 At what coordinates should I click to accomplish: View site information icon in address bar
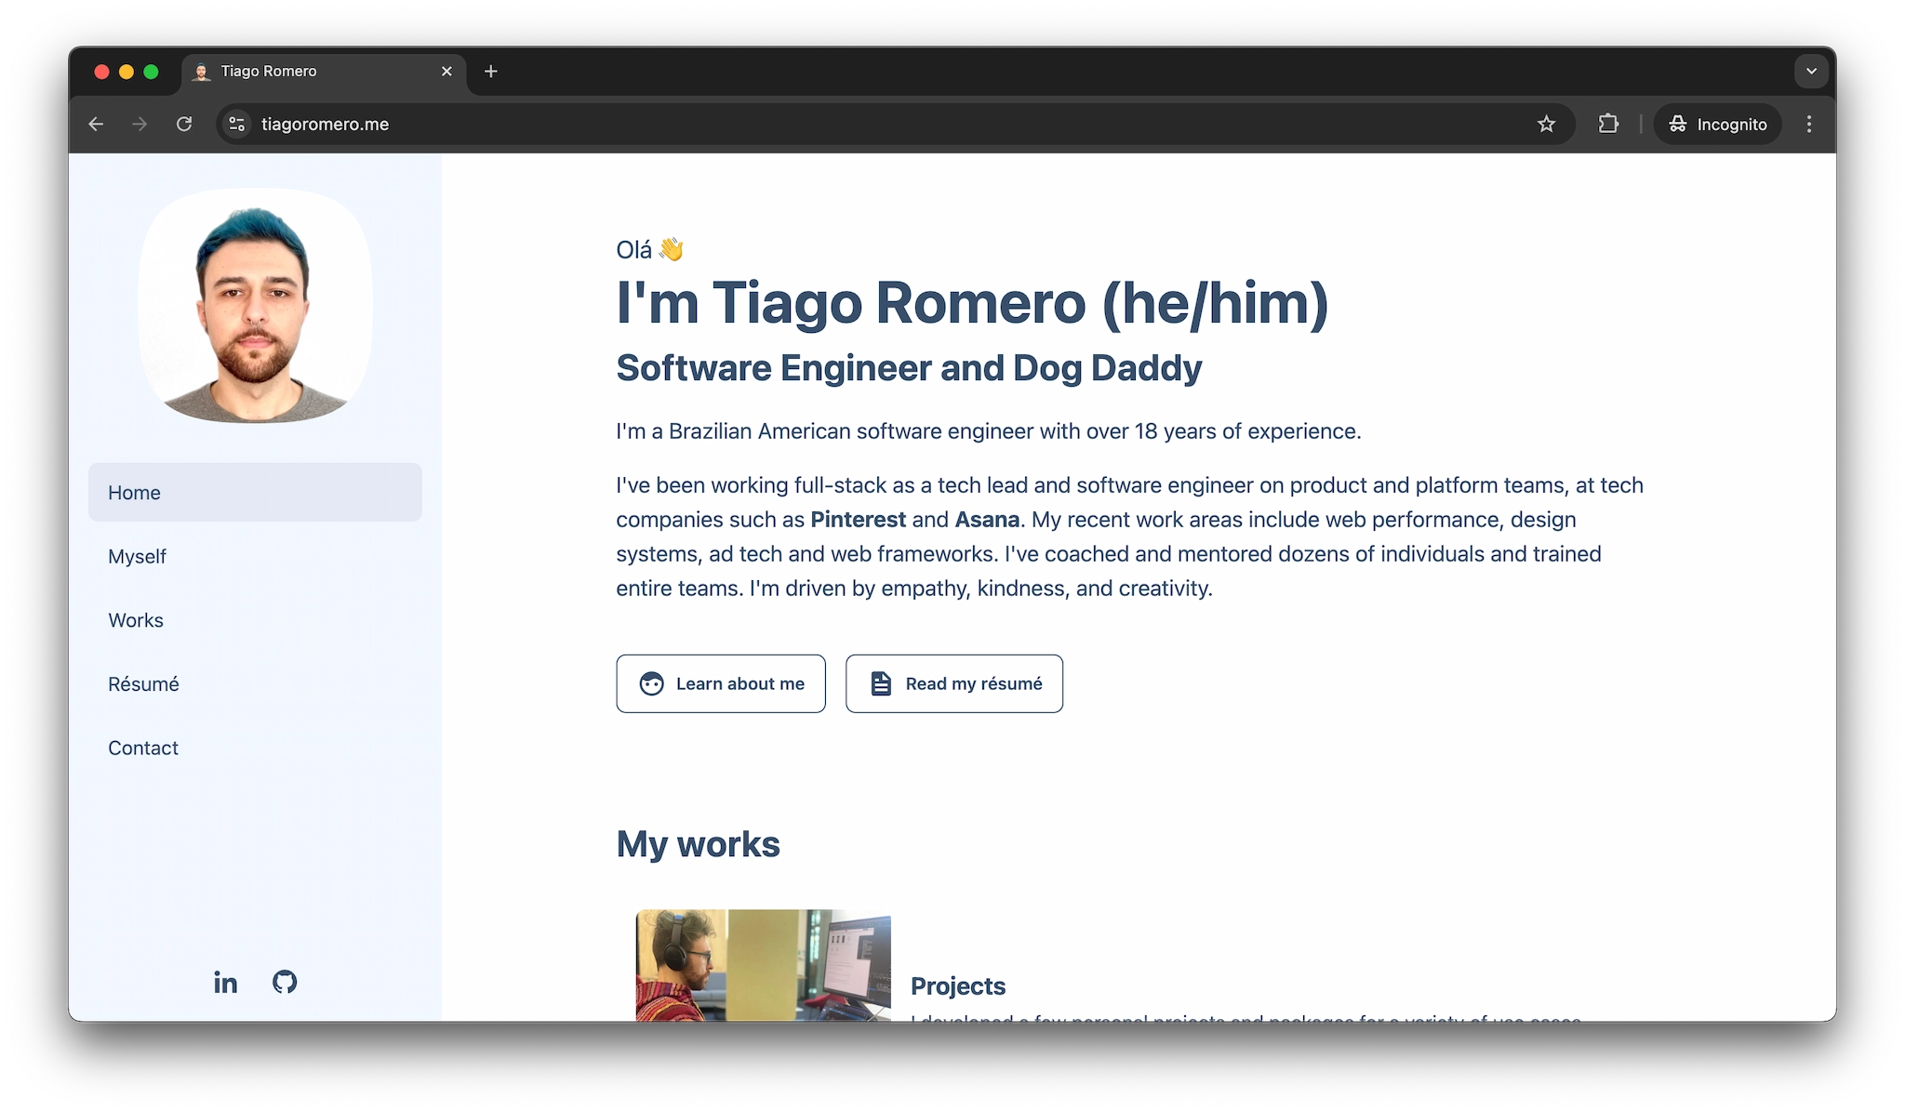(x=237, y=124)
